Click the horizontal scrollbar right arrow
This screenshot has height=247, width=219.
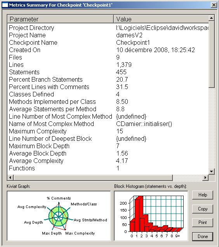pos(205,177)
